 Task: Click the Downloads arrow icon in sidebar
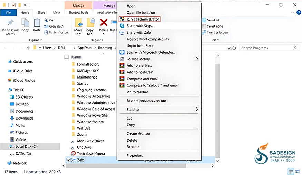[12, 118]
